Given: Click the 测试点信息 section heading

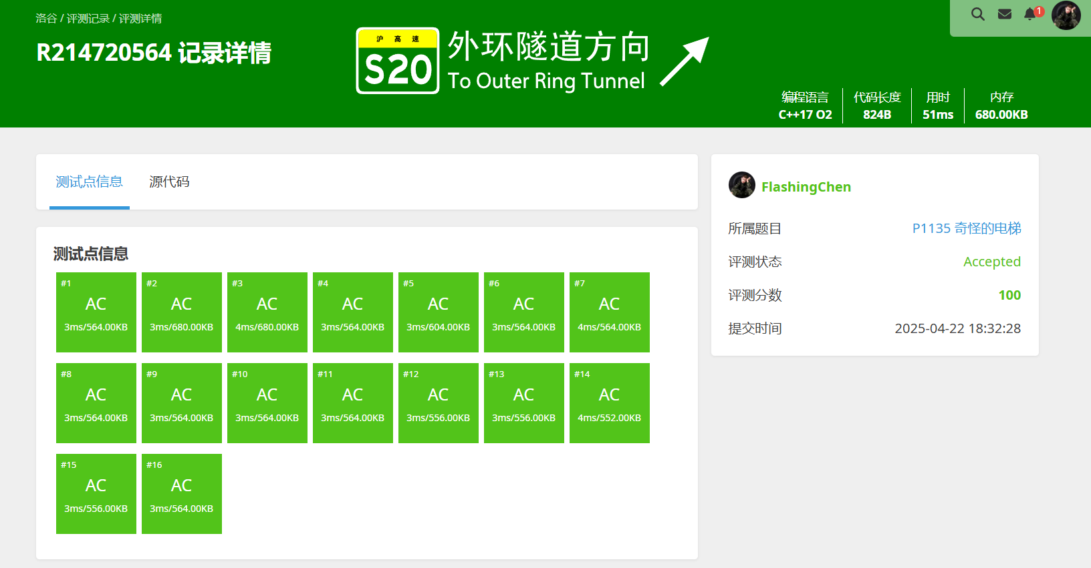Looking at the screenshot, I should 91,254.
